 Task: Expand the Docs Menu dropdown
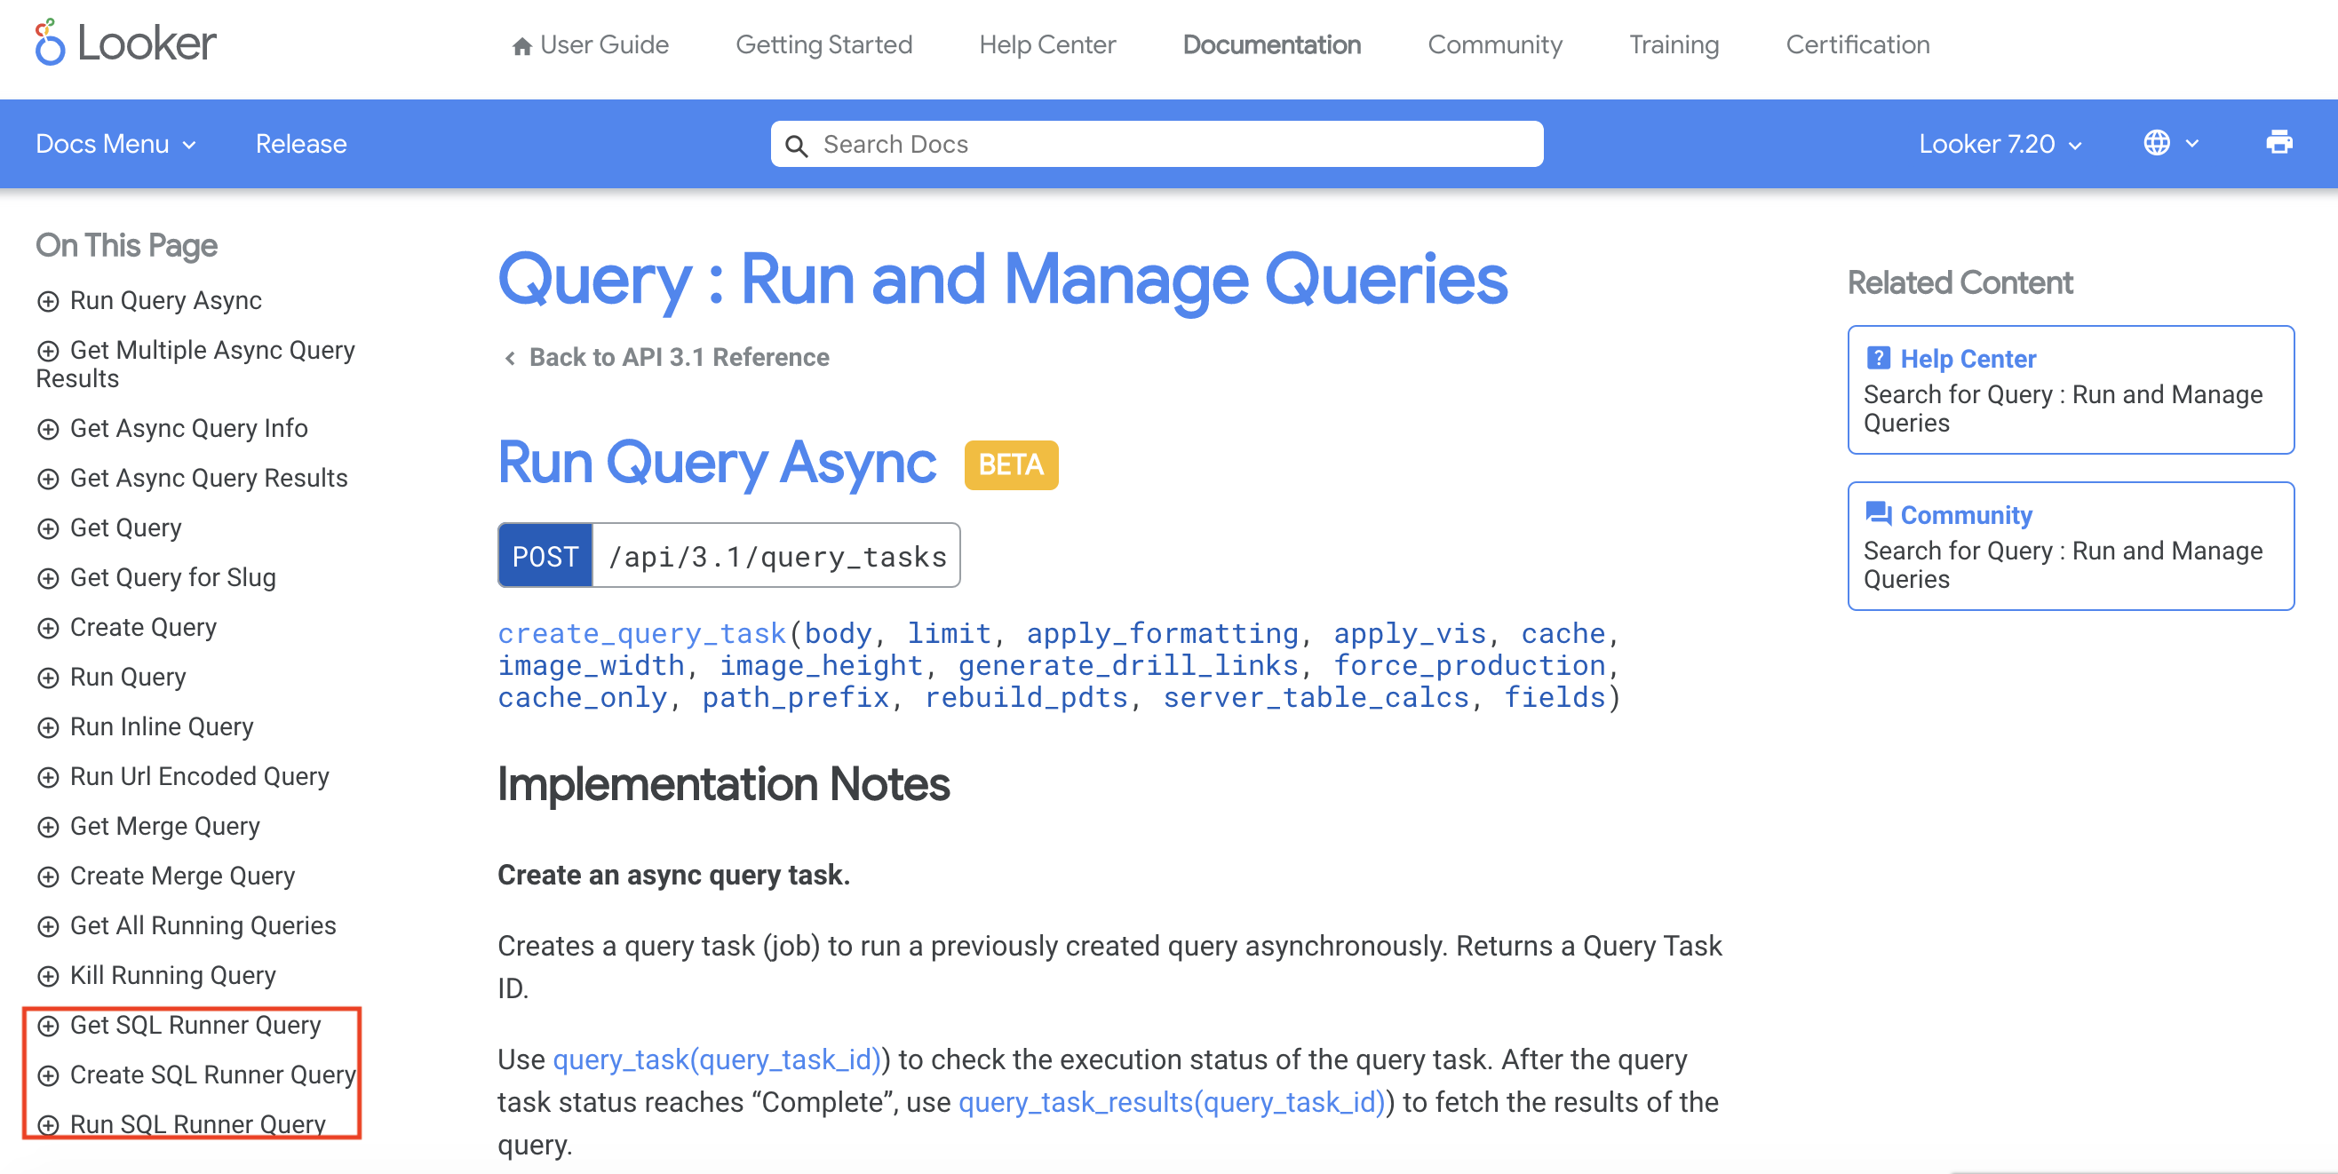(x=116, y=143)
